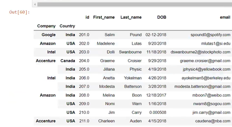This screenshot has height=127, width=232.
Task: Select the Canada country index cell
Action: click(x=67, y=61)
